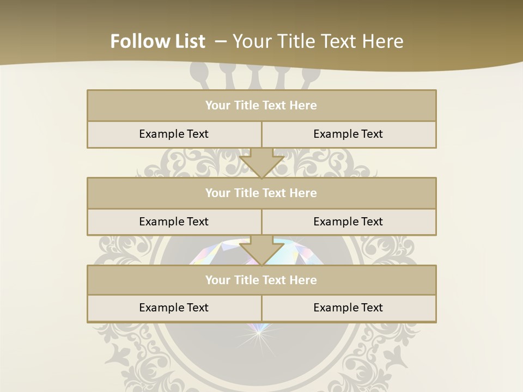Click the bottom-left Example Text cell
The height and width of the screenshot is (392, 523).
[x=174, y=308]
